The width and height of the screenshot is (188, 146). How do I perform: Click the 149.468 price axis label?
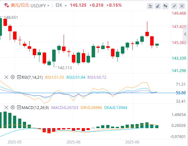[x=179, y=13]
